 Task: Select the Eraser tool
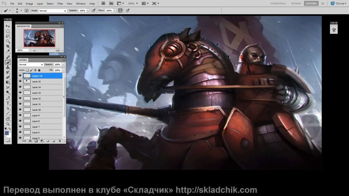click(x=8, y=77)
